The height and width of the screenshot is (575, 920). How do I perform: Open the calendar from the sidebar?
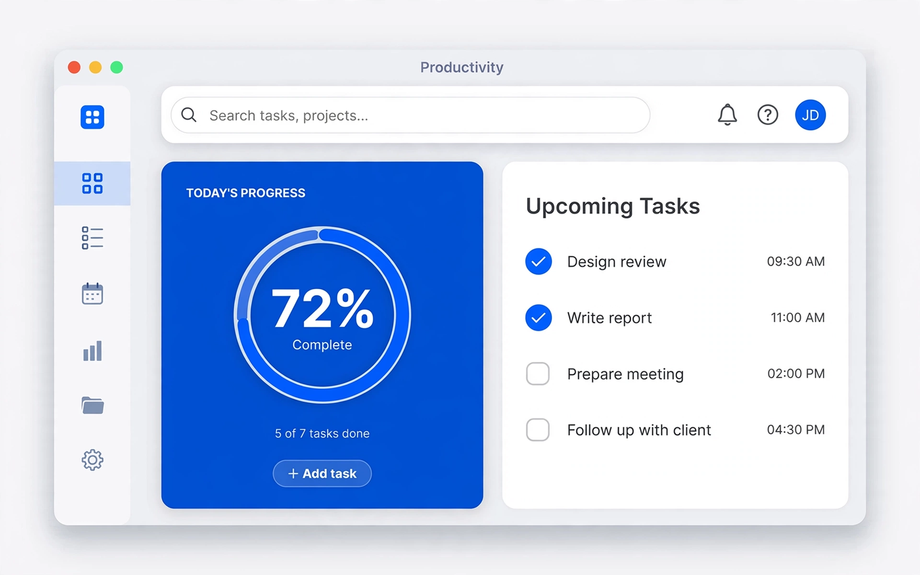(x=92, y=294)
